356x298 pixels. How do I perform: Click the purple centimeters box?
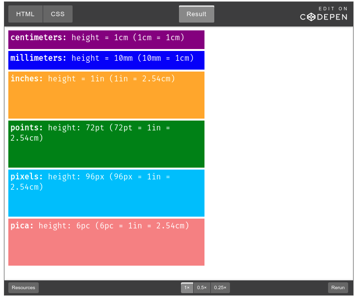pyautogui.click(x=106, y=40)
